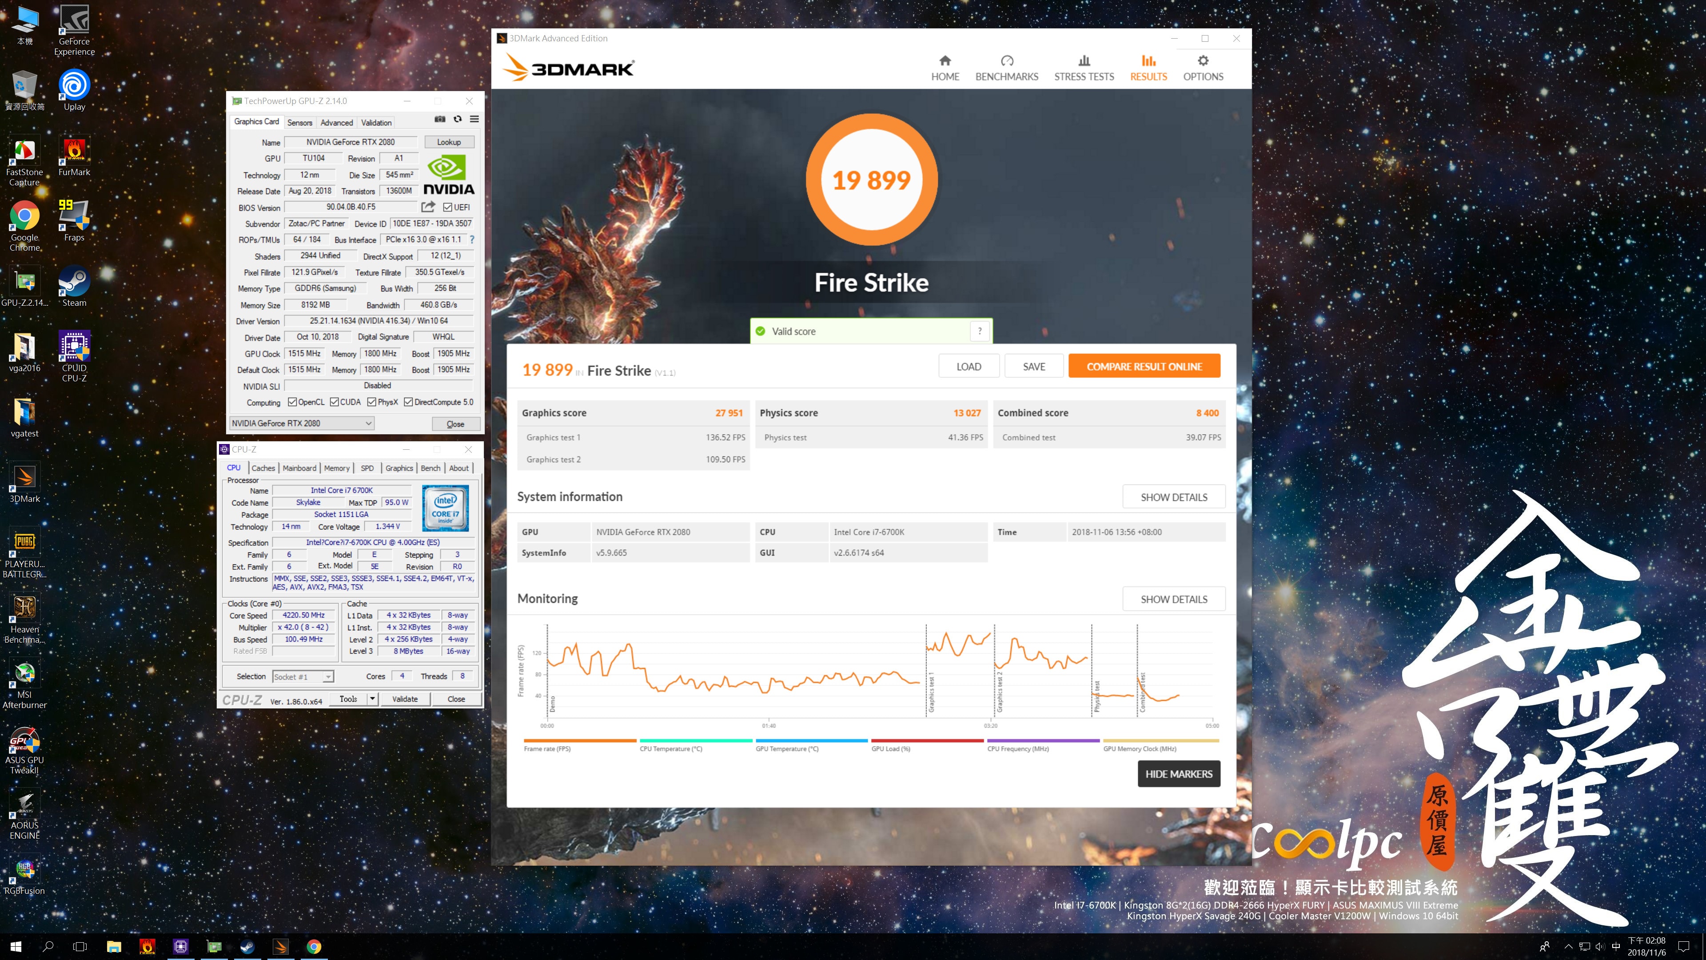Screen dimensions: 1706x960
Task: Open Task View on the taskbar
Action: [80, 947]
